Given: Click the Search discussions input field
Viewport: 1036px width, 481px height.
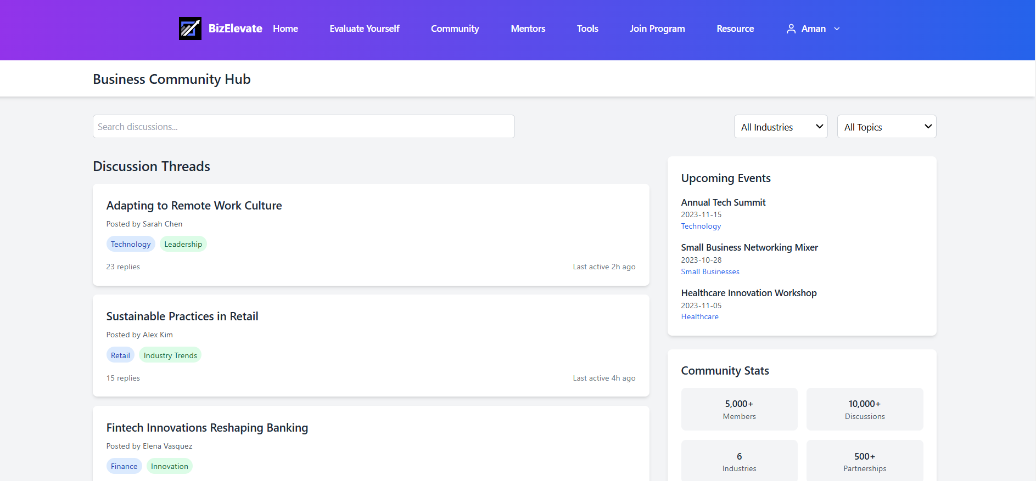Looking at the screenshot, I should [x=304, y=127].
